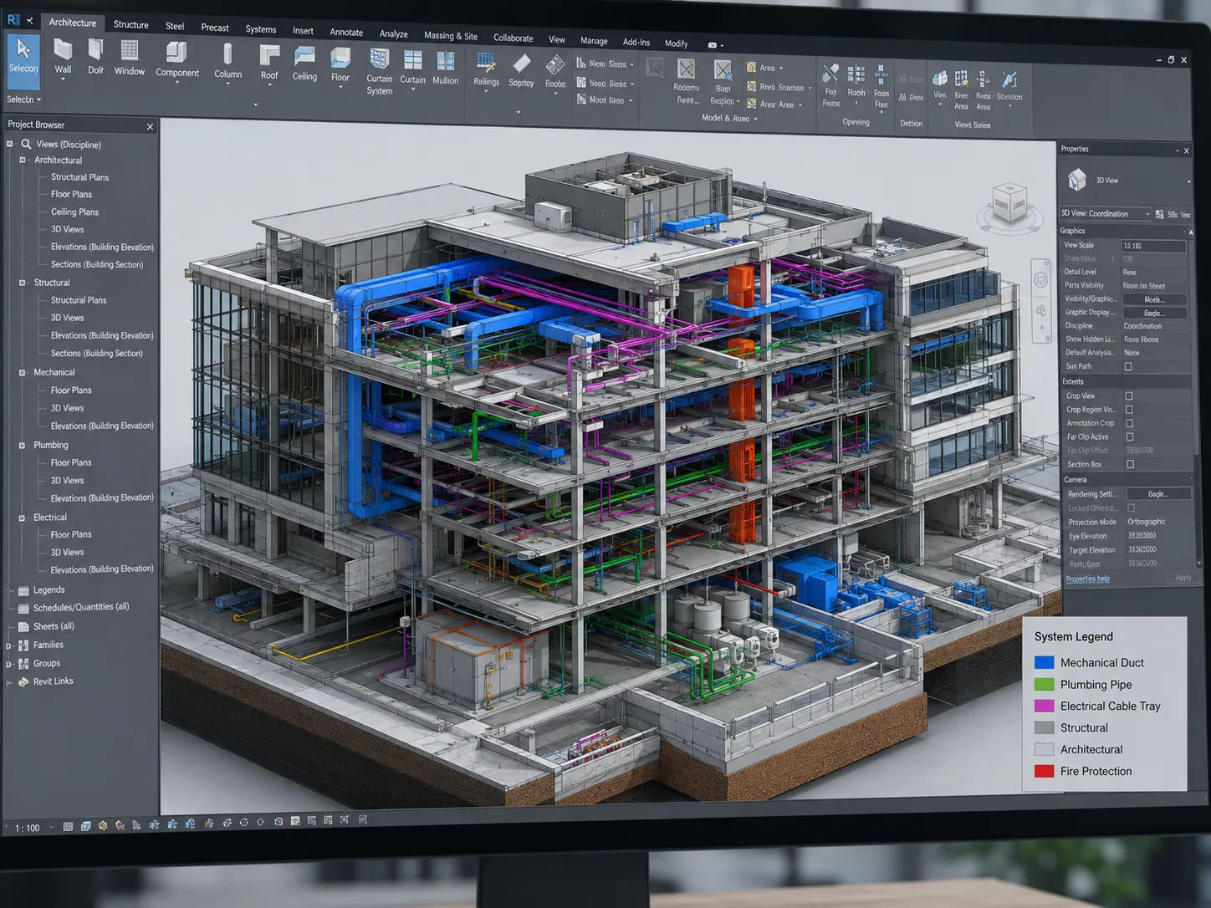
Task: Click the Electrical Cable Tray magenta swatch
Action: tap(1044, 706)
